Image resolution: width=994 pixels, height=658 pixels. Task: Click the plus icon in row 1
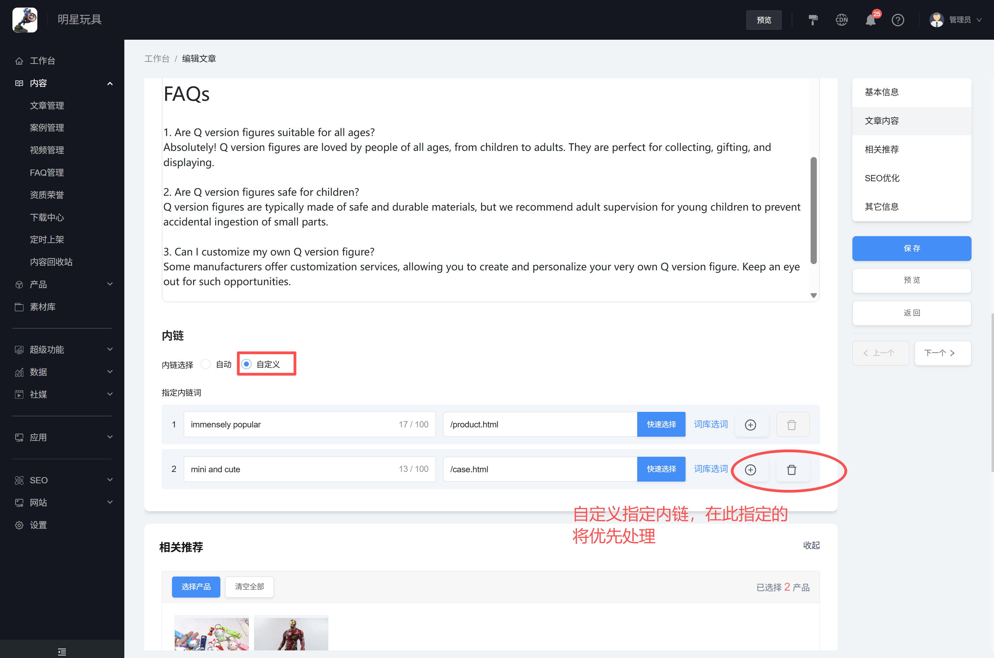(x=750, y=425)
